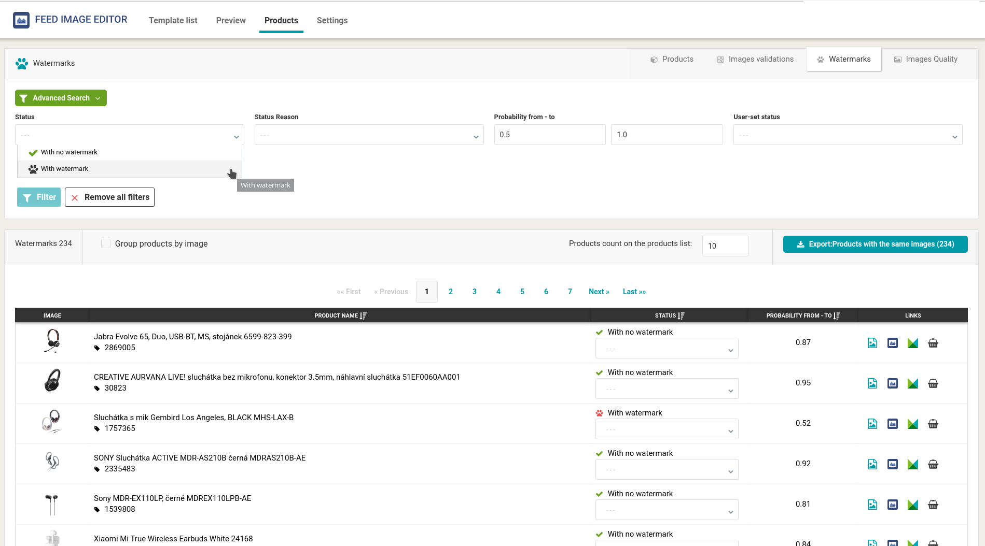
Task: Open editor icon for Gembird Los Angeles row
Action: [x=893, y=424]
